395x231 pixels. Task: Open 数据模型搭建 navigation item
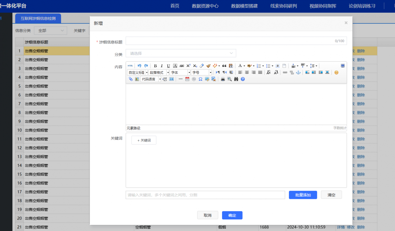pos(244,6)
